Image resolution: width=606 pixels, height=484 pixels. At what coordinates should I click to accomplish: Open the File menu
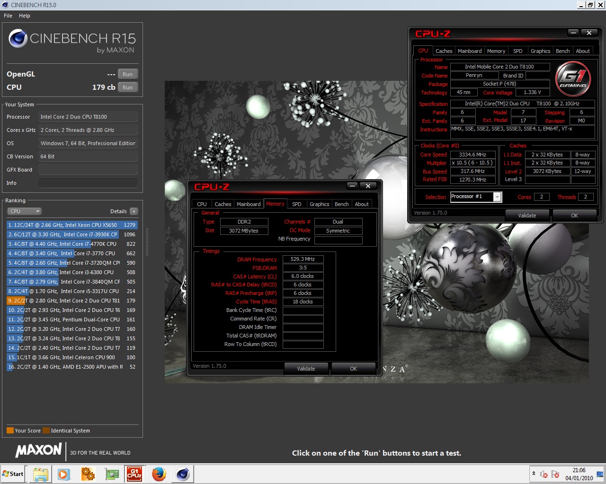(8, 16)
